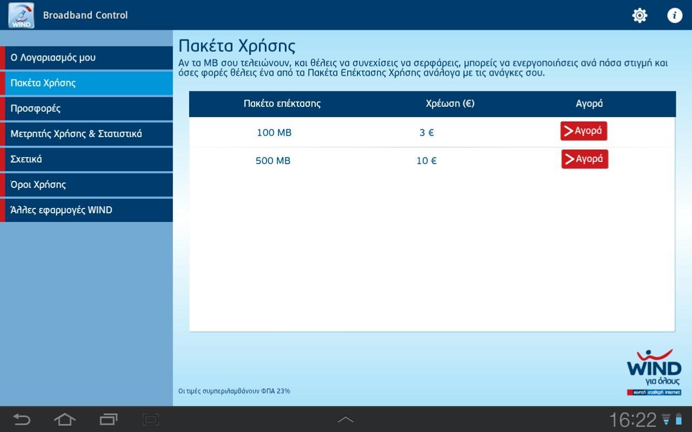
Task: Select the Πακέτα Χρήσης menu item
Action: [86, 83]
